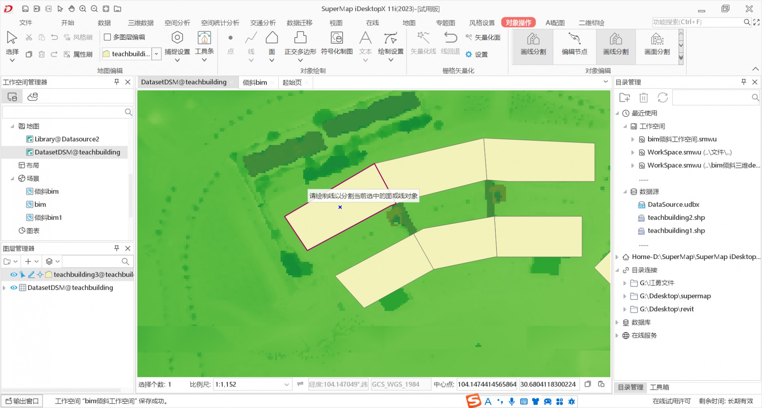Click the Sogou input method S icon

(473, 400)
